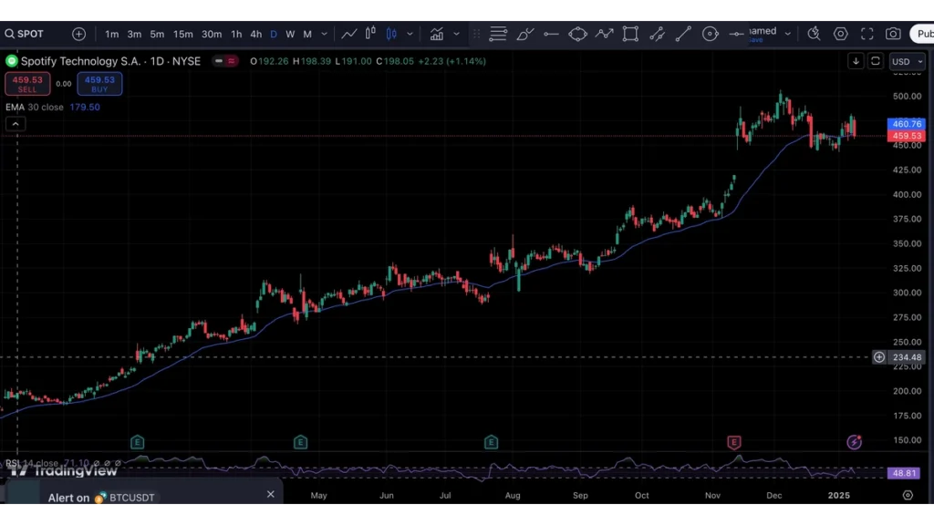
Task: Select the 3m timeframe
Action: pos(134,34)
